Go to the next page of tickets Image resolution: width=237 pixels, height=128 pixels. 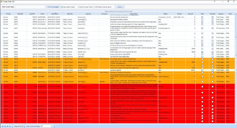(7, 126)
